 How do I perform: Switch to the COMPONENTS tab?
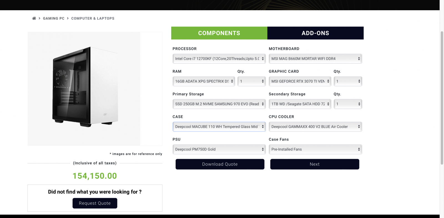[219, 33]
